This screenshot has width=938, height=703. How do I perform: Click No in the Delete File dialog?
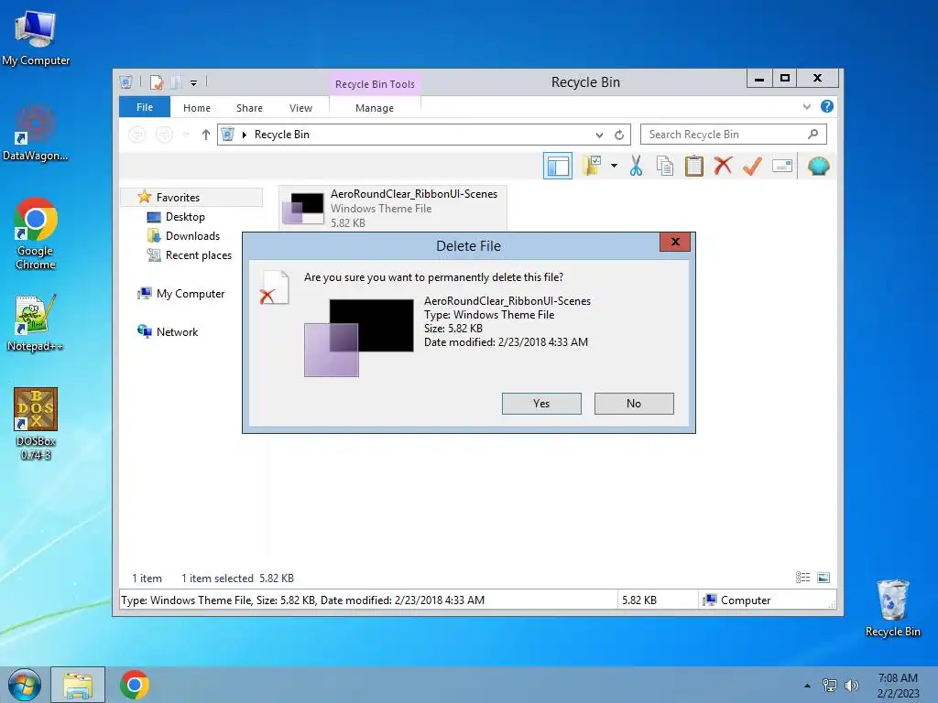click(634, 404)
